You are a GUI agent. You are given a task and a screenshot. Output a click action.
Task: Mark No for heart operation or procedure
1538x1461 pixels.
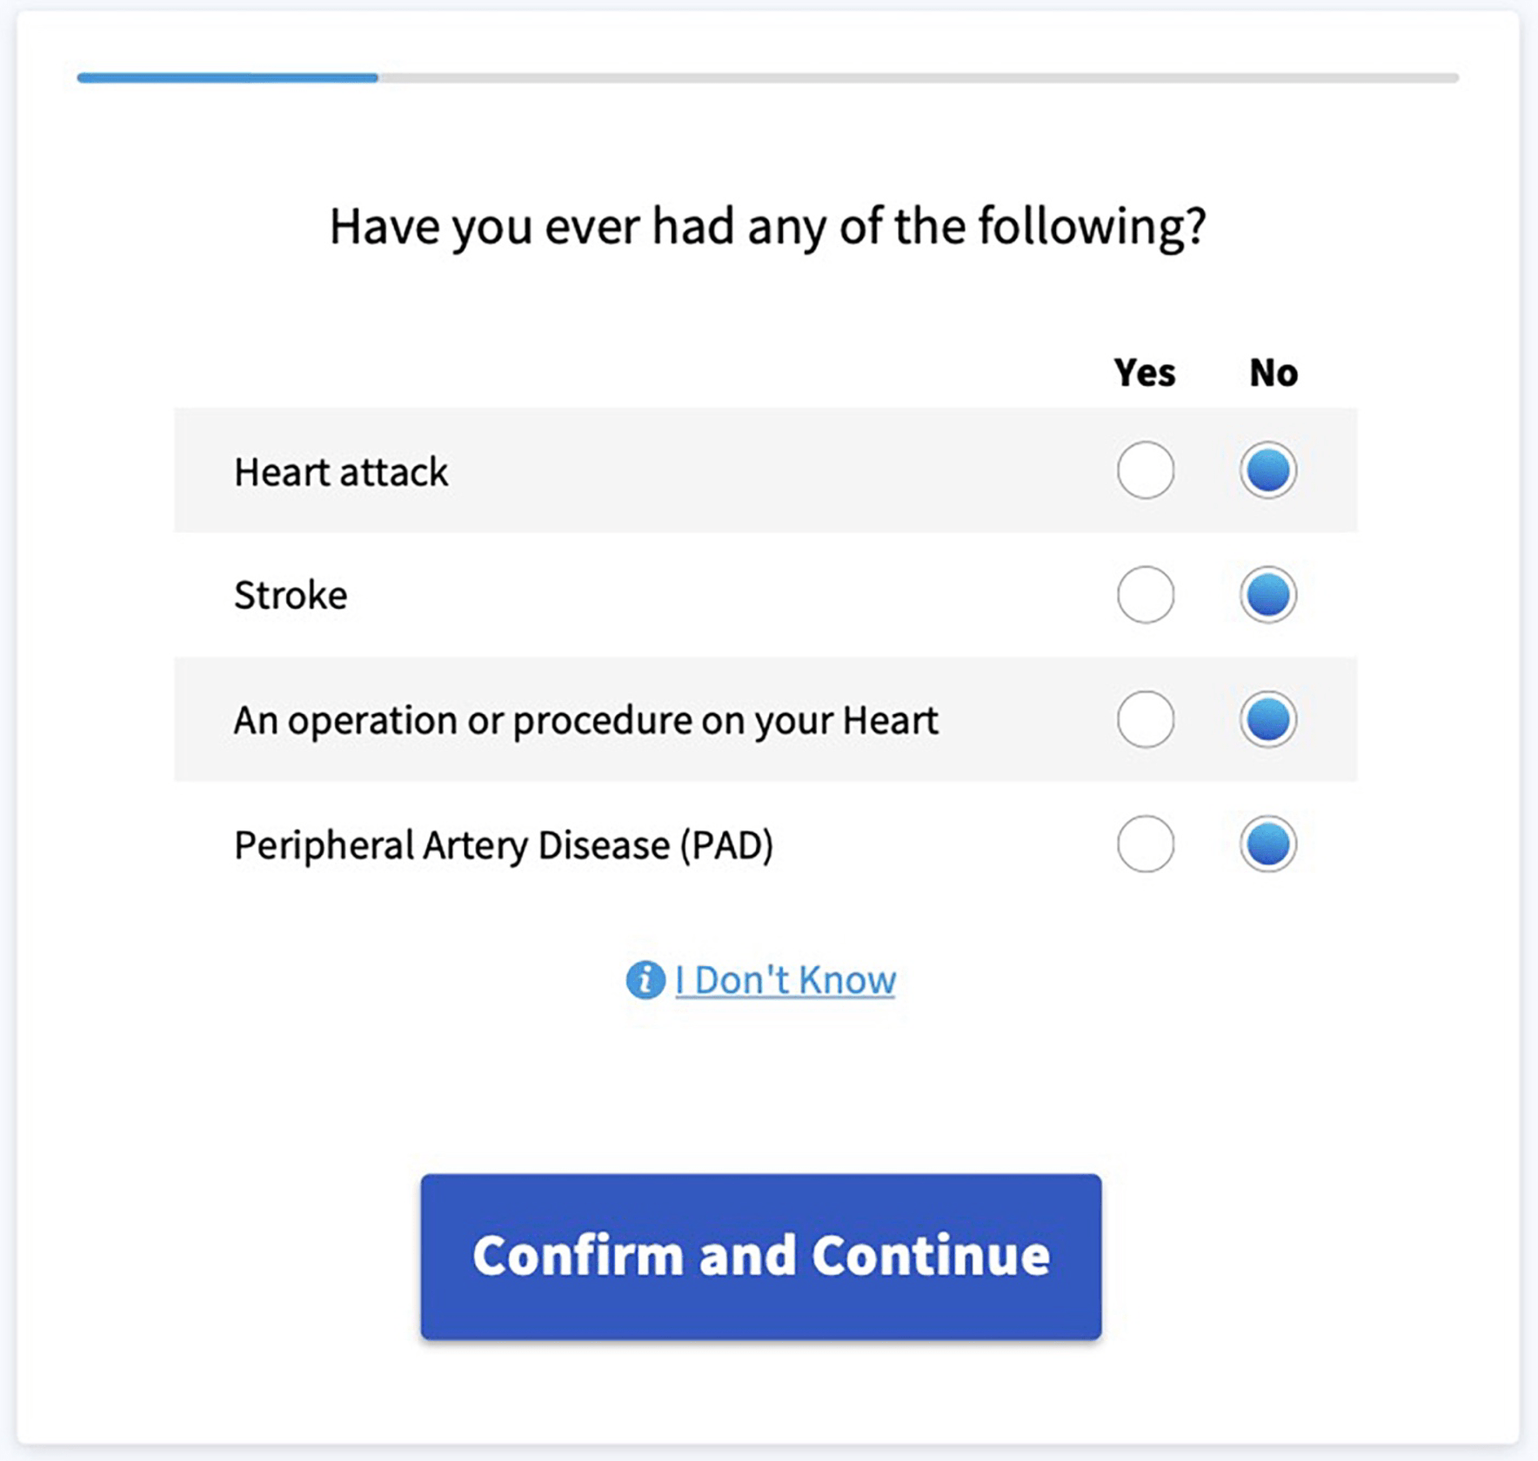1267,719
